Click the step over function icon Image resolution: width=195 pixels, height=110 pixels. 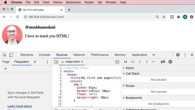[133, 62]
